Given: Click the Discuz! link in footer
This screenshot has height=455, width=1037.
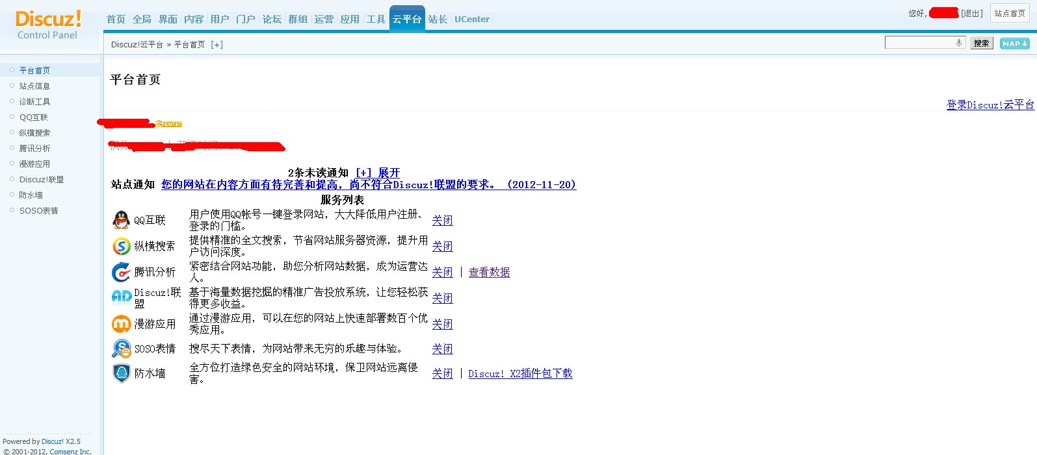Looking at the screenshot, I should [53, 441].
